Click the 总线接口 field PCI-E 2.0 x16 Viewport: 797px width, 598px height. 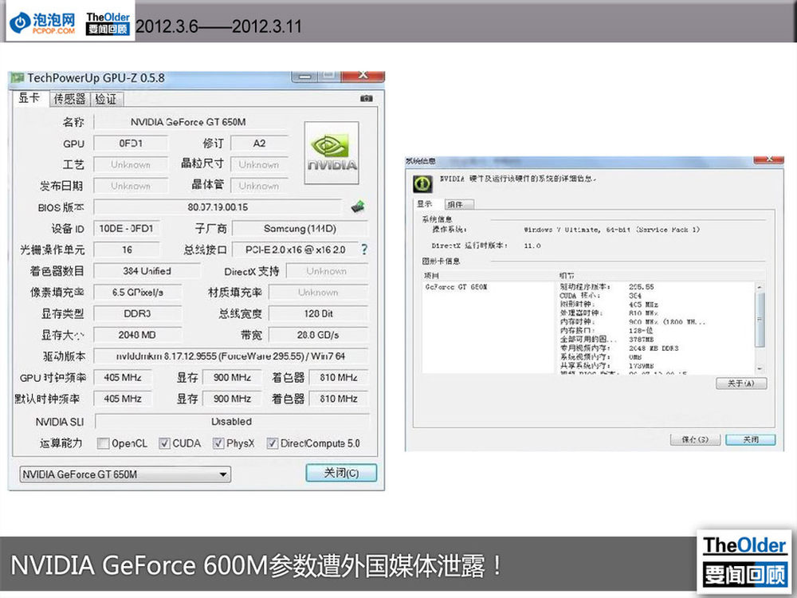click(296, 250)
